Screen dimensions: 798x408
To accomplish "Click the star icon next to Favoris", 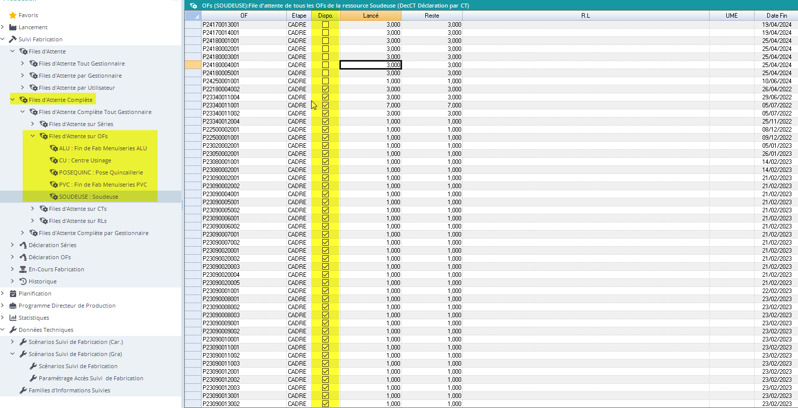I will click(13, 15).
